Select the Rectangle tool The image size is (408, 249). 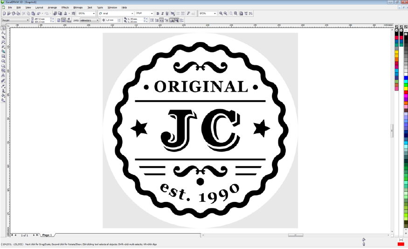[x=3, y=56]
